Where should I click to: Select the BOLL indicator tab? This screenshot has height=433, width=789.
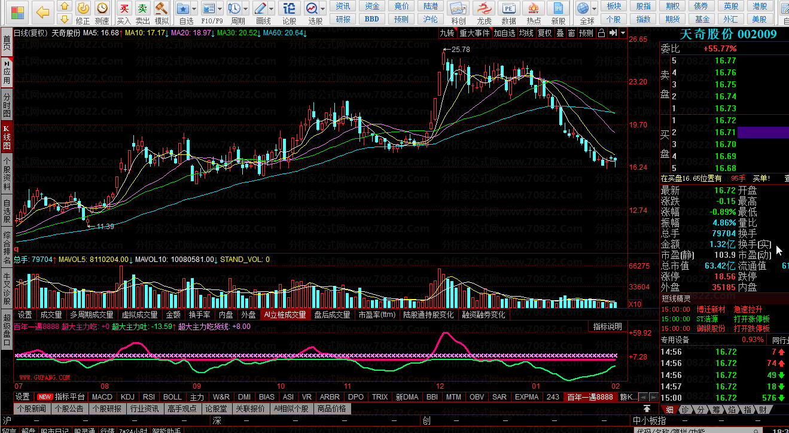point(172,397)
